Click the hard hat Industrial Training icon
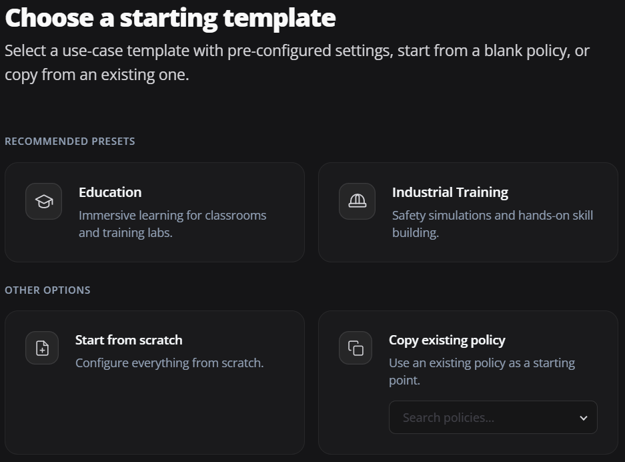Image resolution: width=625 pixels, height=462 pixels. pos(357,201)
